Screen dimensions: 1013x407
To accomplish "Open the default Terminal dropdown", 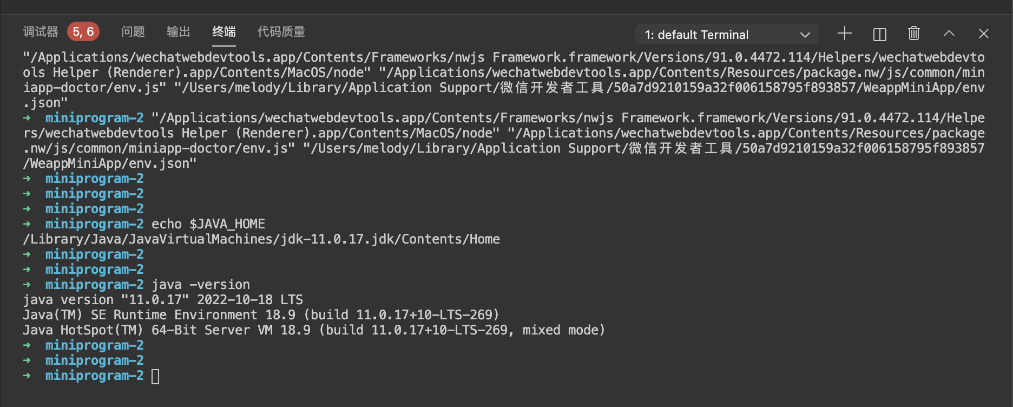I will click(x=727, y=35).
